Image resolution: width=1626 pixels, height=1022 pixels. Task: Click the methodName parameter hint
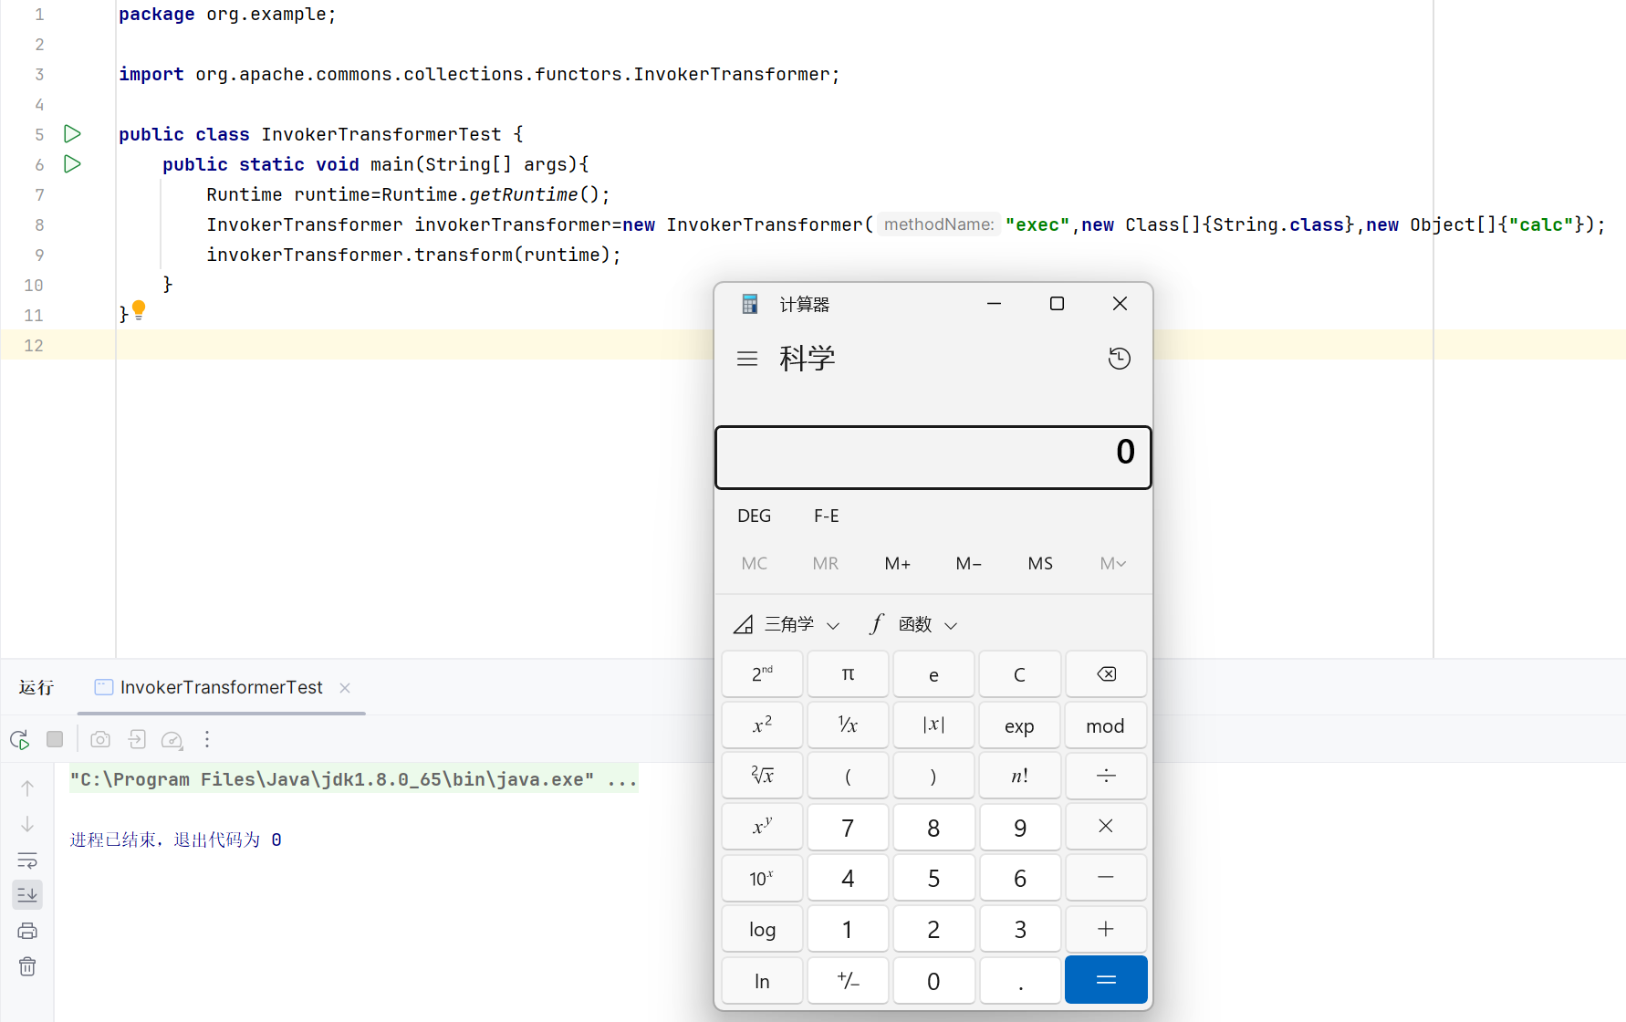click(939, 224)
